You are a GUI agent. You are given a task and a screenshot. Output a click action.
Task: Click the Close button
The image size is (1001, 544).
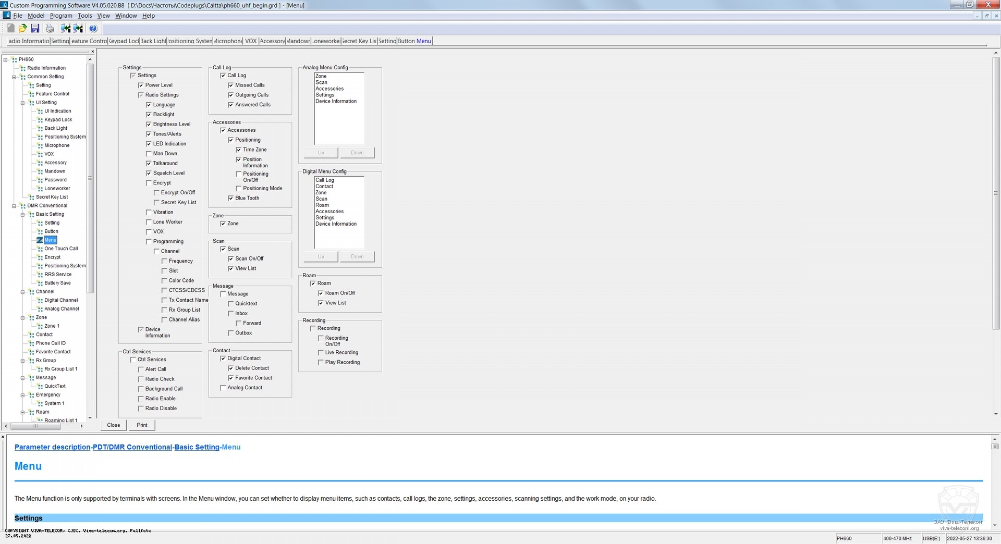114,425
